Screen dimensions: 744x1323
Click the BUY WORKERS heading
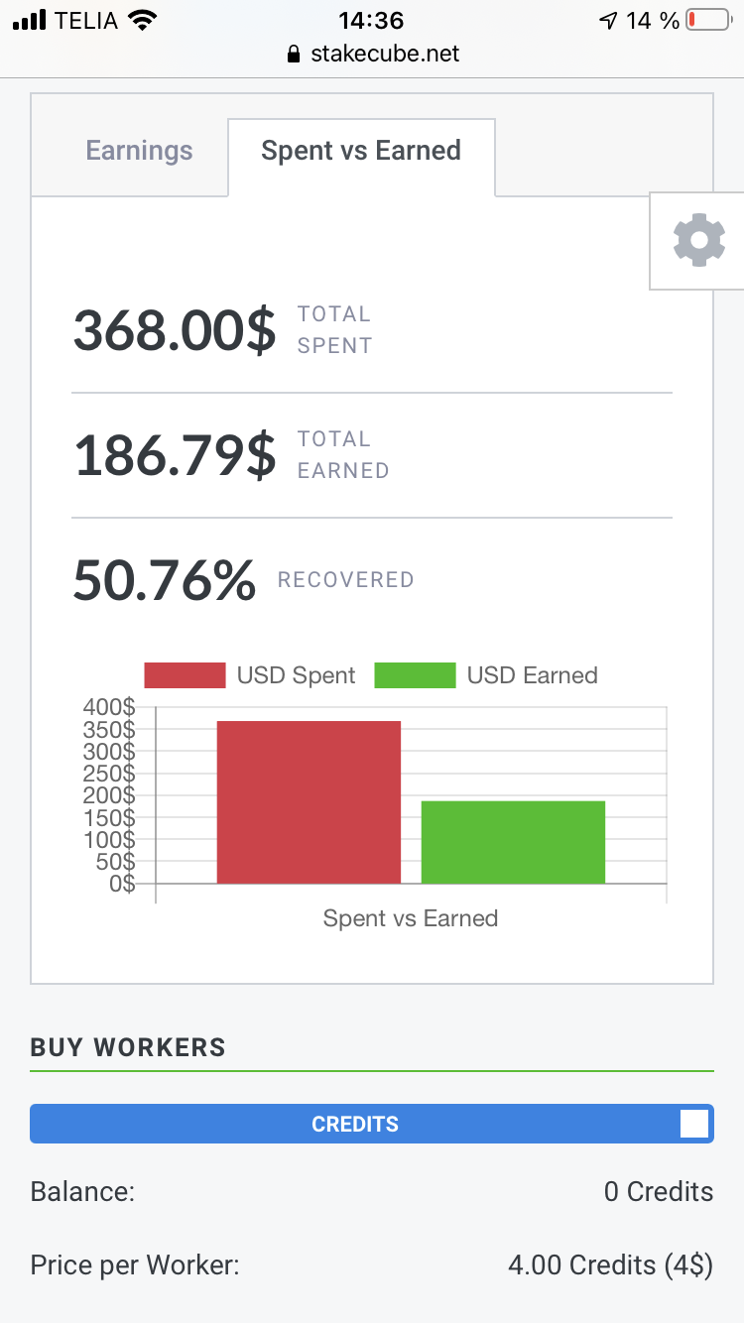[128, 1047]
